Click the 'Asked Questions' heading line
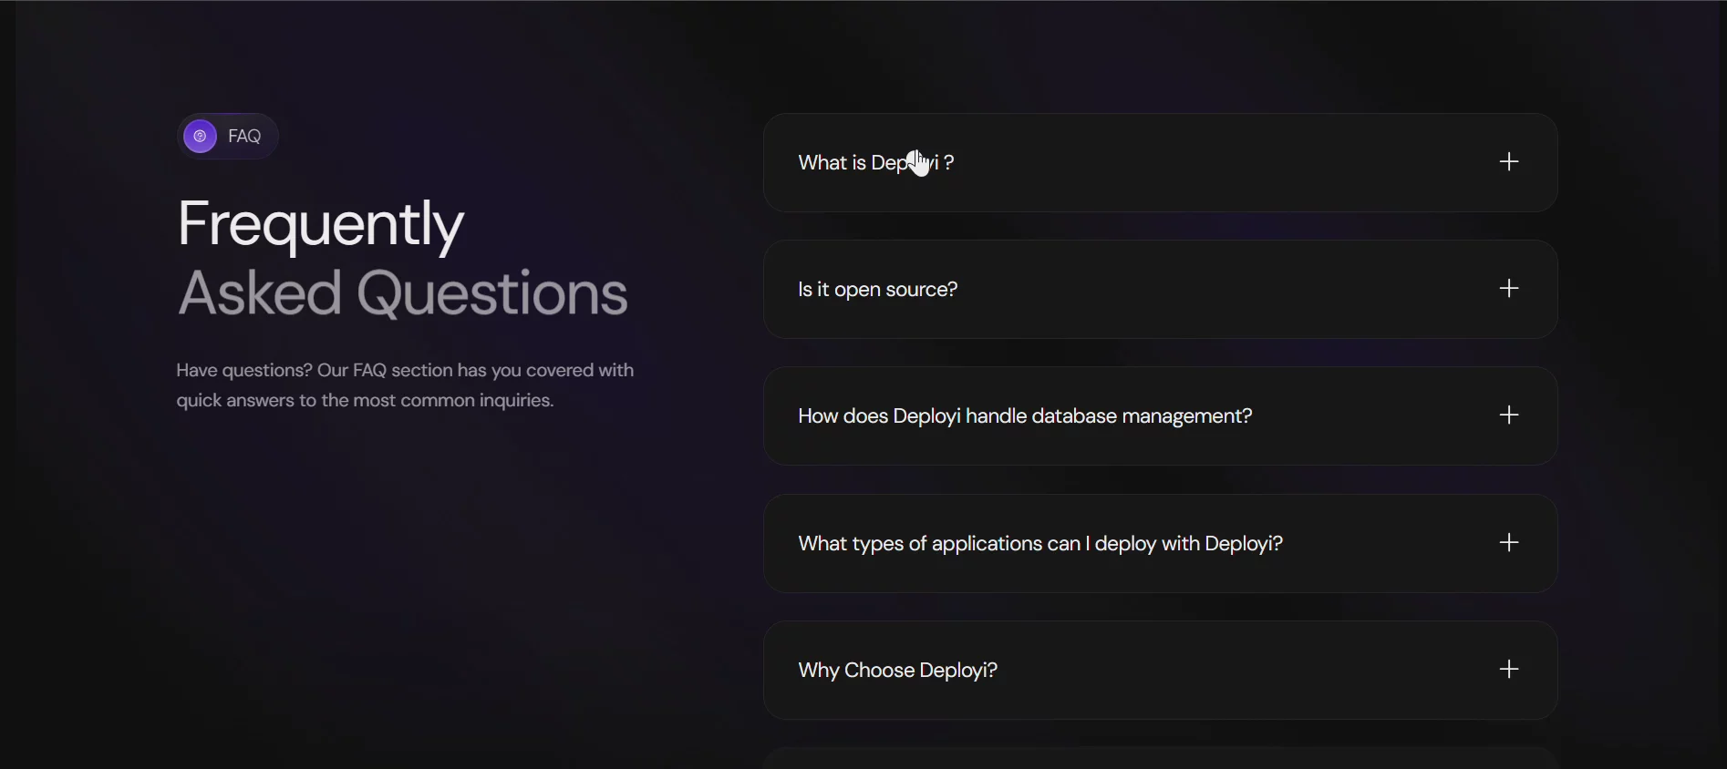The width and height of the screenshot is (1727, 769). tap(402, 293)
